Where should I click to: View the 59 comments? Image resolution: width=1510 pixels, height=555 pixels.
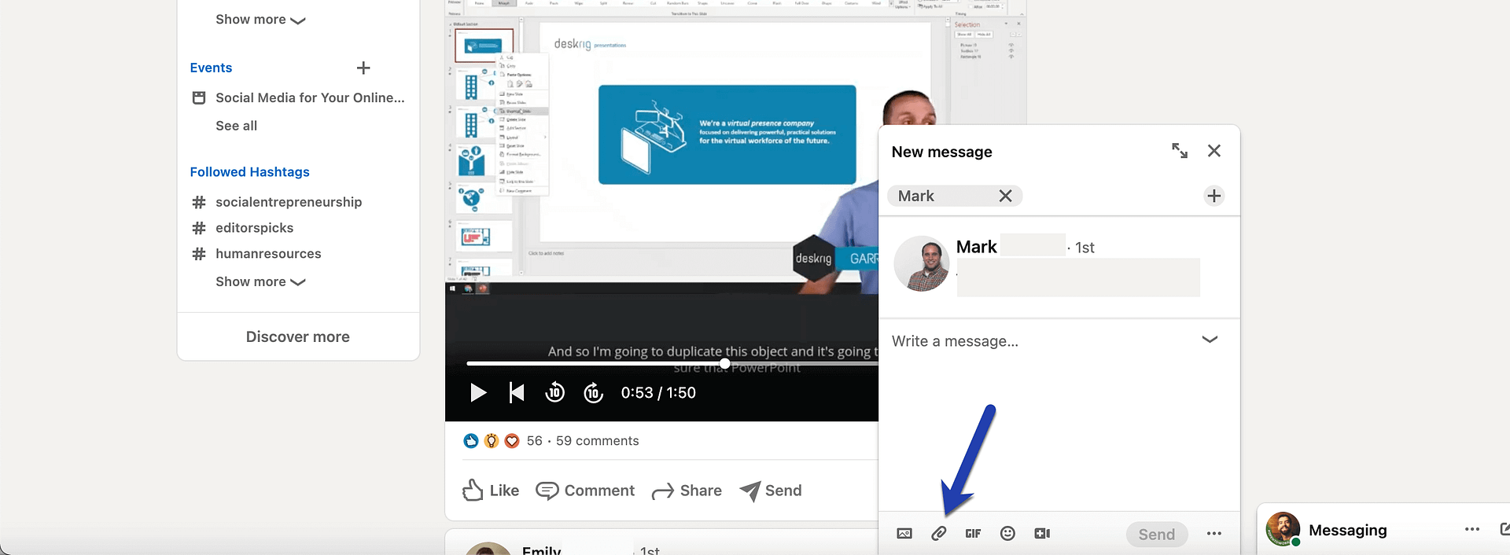pyautogui.click(x=597, y=441)
